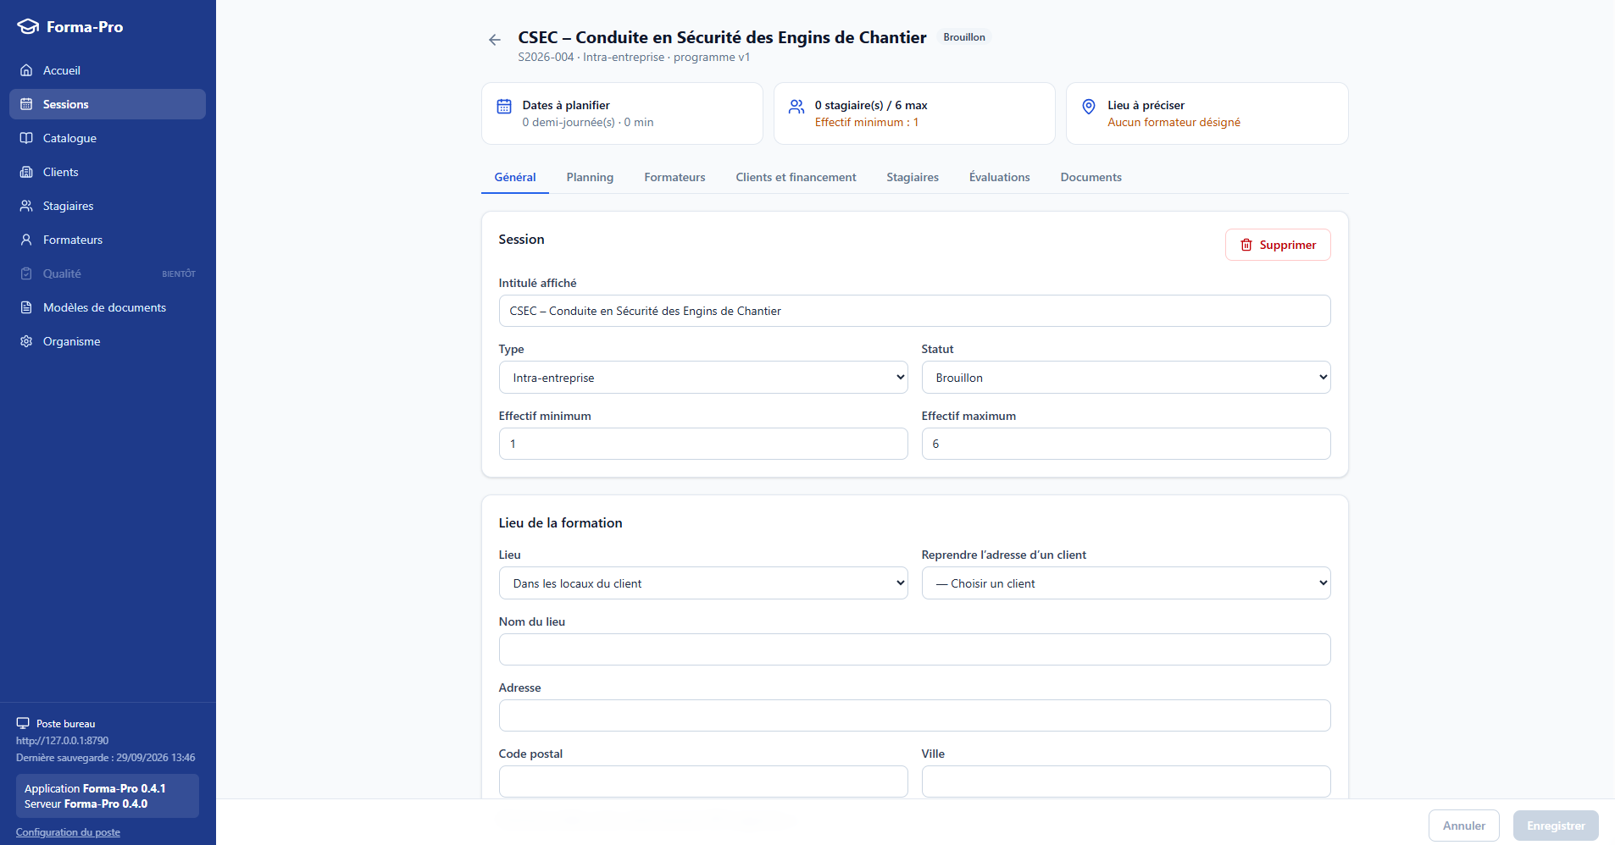The width and height of the screenshot is (1615, 845).
Task: Click the map pin icon in Lieu à préciser card
Action: click(x=1089, y=107)
